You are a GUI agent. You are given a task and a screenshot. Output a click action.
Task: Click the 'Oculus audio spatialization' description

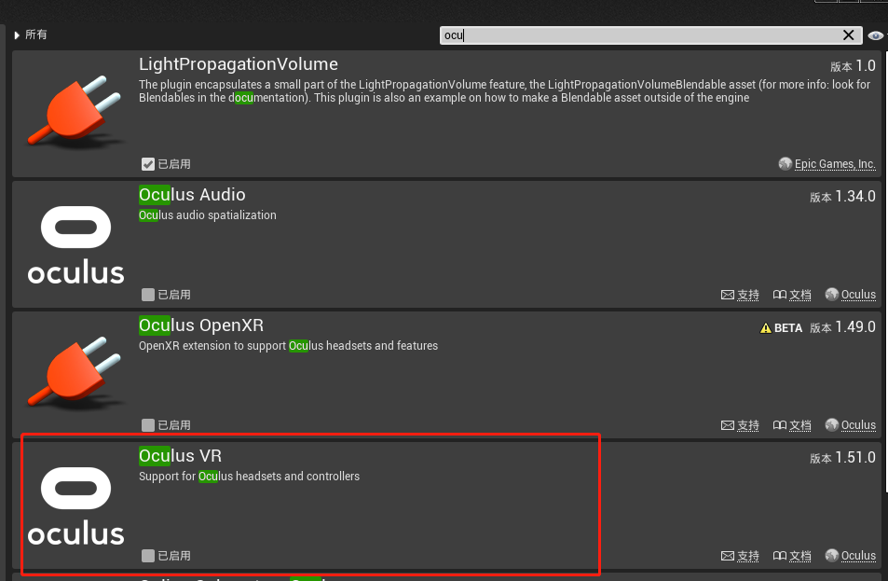[x=207, y=215]
